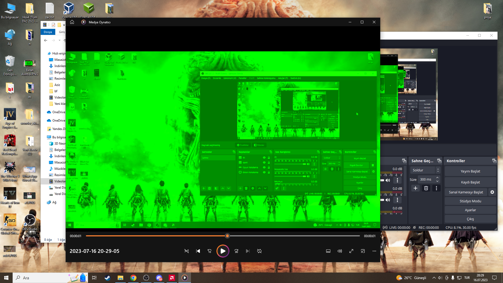The height and width of the screenshot is (283, 503).
Task: Click the video seek bar progress handle
Action: (227, 236)
